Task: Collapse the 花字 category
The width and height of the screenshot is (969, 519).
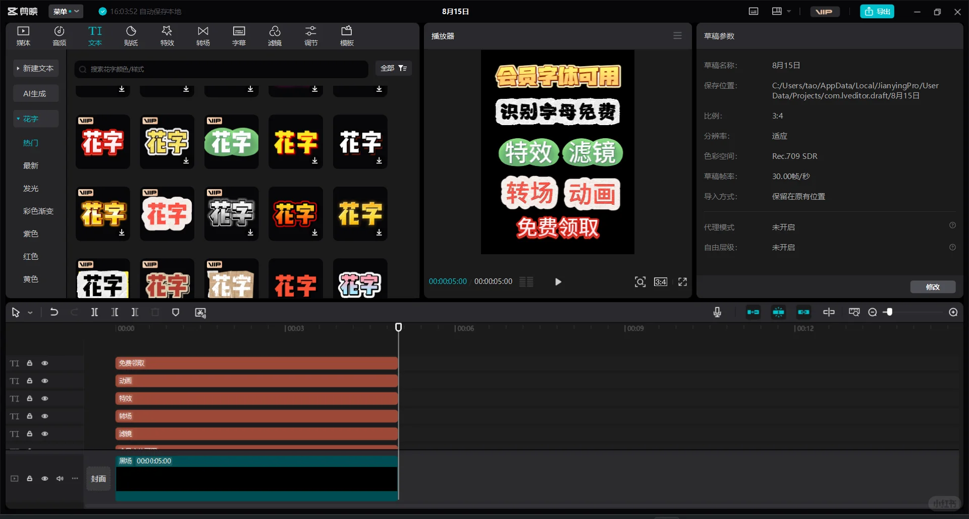Action: pyautogui.click(x=35, y=119)
